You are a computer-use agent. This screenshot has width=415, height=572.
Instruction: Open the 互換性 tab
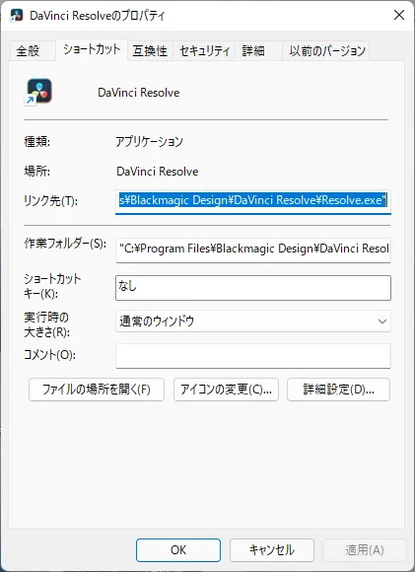coord(150,50)
